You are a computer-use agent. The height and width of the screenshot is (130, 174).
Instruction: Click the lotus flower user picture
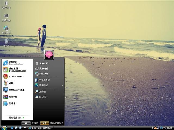49,54
